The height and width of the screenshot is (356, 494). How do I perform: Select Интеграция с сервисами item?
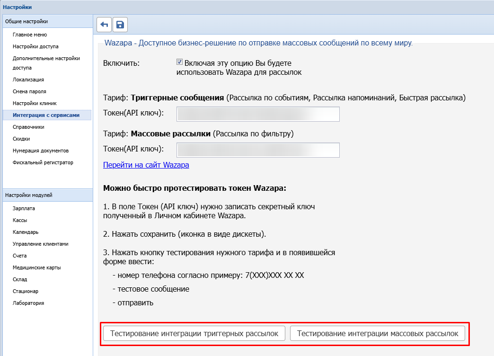coord(47,115)
